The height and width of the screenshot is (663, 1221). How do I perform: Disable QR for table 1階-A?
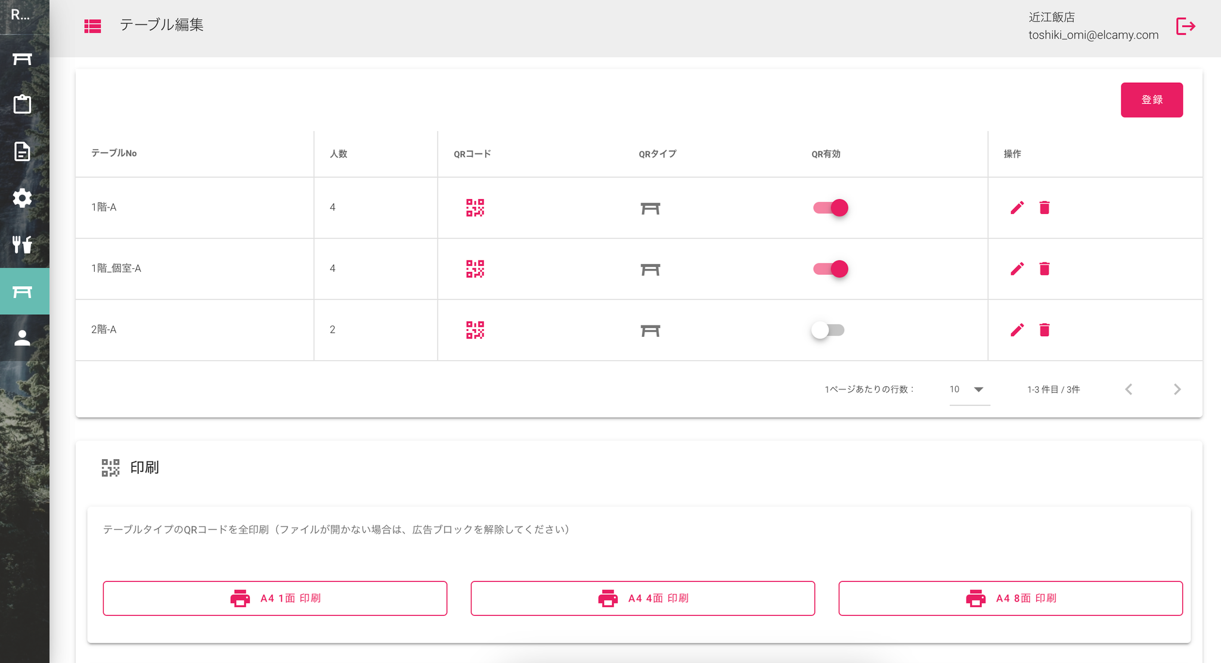pos(830,207)
